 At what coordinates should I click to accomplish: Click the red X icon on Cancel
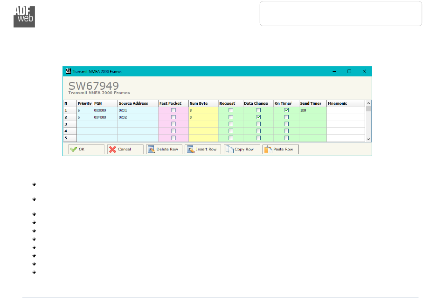pyautogui.click(x=112, y=149)
